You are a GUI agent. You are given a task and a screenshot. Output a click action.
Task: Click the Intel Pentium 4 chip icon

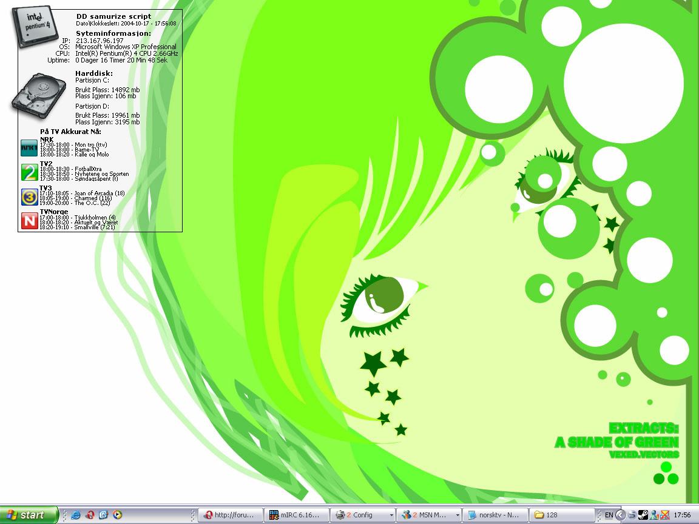pyautogui.click(x=35, y=27)
